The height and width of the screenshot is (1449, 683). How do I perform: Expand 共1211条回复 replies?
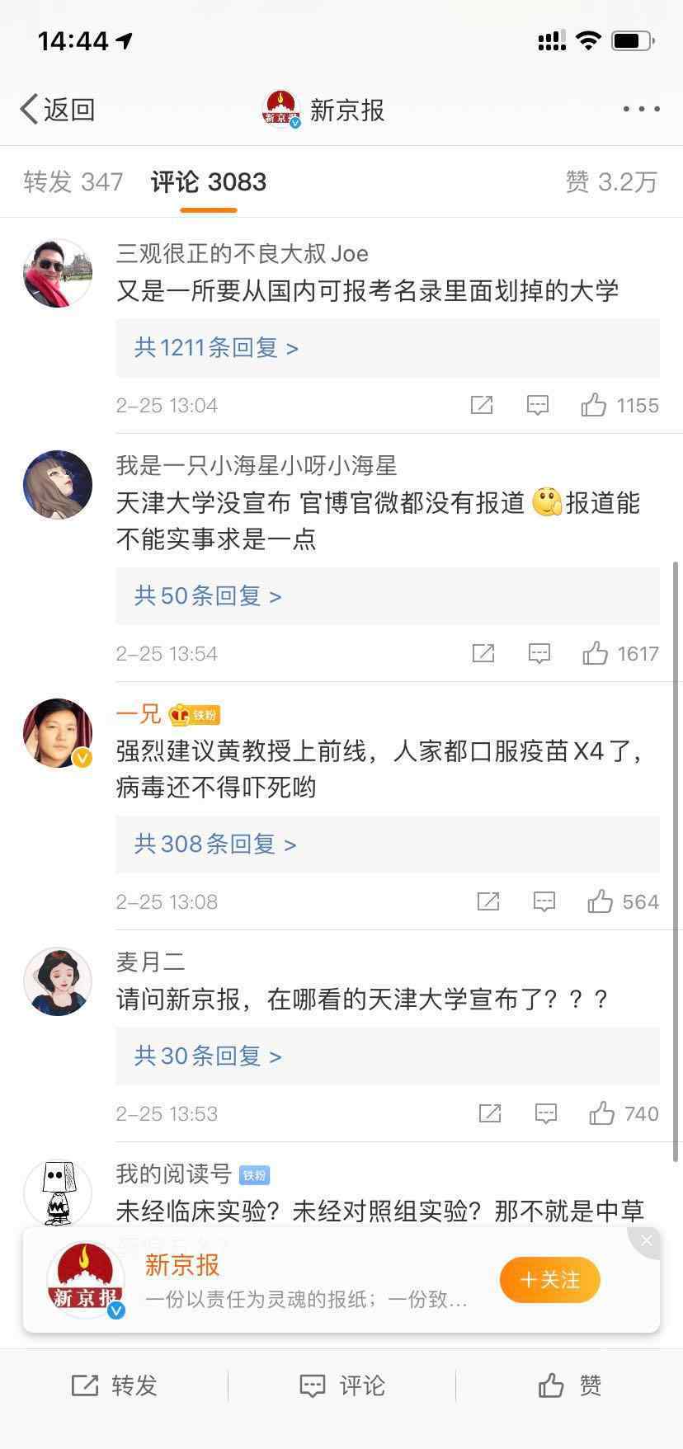pos(216,348)
